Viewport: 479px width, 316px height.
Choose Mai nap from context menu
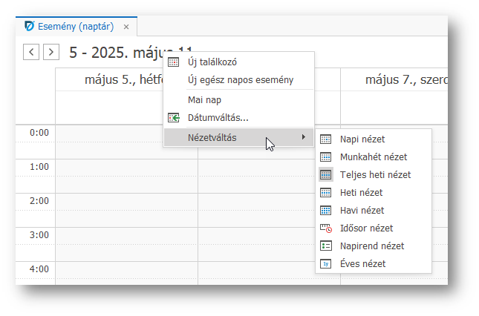(204, 99)
